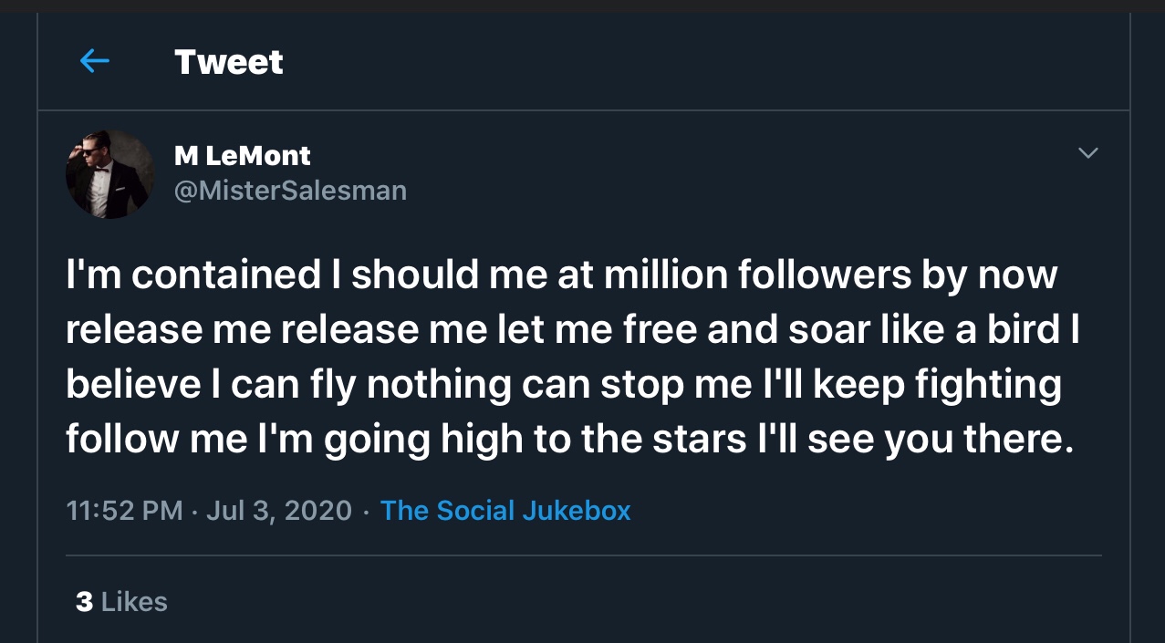Go back using the left arrow
Image resolution: width=1165 pixels, height=643 pixels.
[94, 61]
